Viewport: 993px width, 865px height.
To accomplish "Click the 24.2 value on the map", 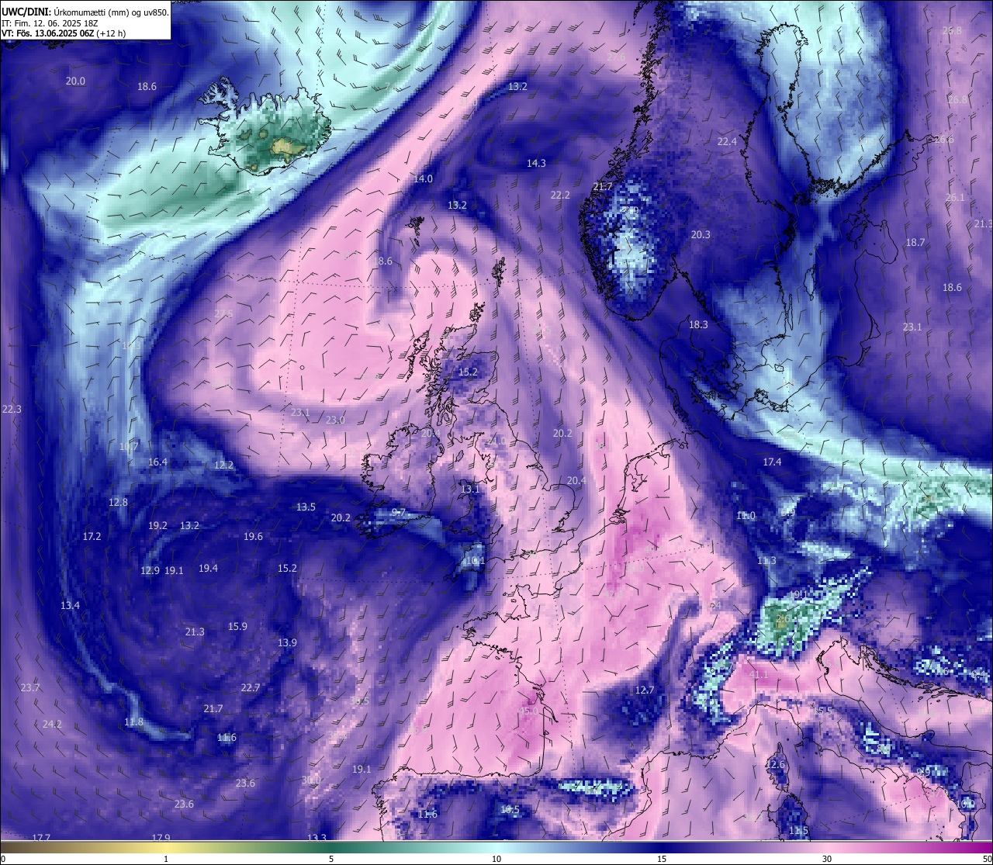I will pyautogui.click(x=52, y=725).
